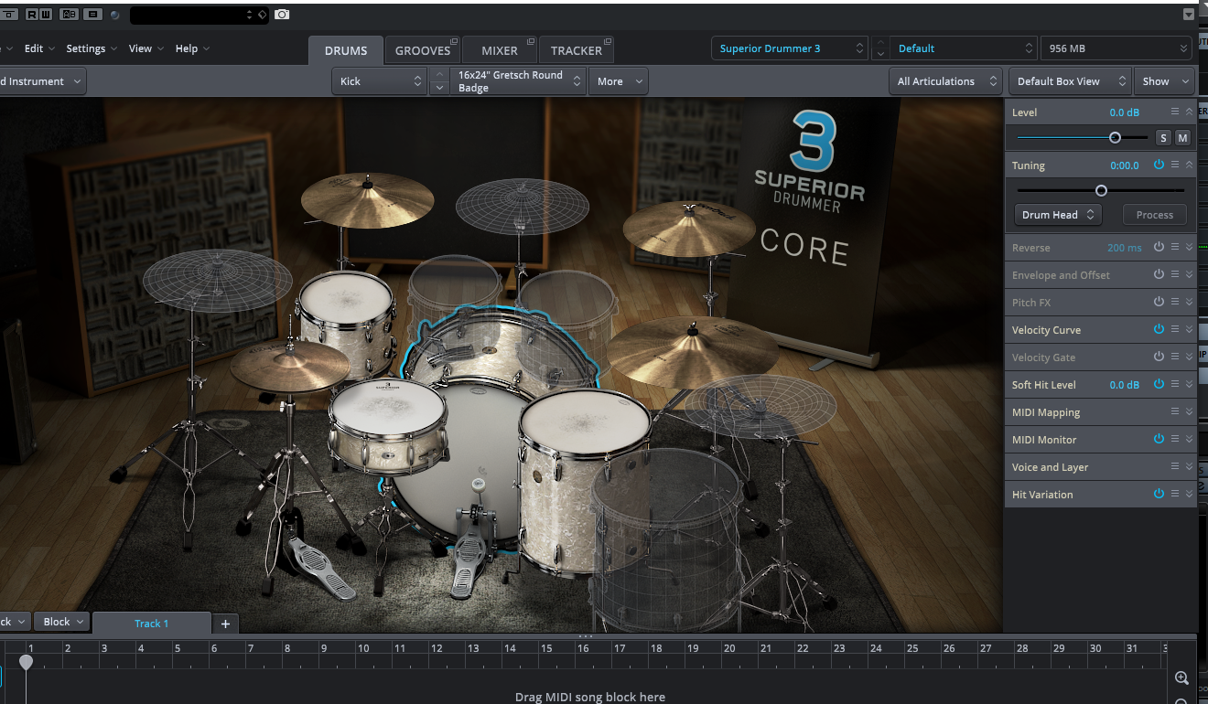Image resolution: width=1208 pixels, height=704 pixels.
Task: Enable Pitch FX power button
Action: coord(1159,302)
